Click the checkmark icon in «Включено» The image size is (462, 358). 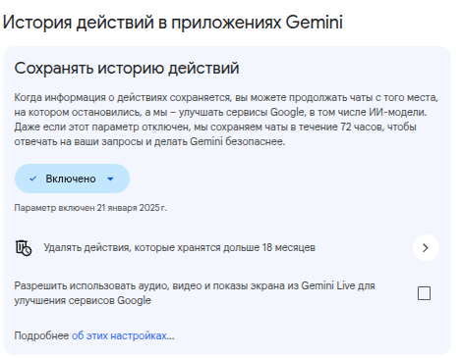pyautogui.click(x=32, y=179)
